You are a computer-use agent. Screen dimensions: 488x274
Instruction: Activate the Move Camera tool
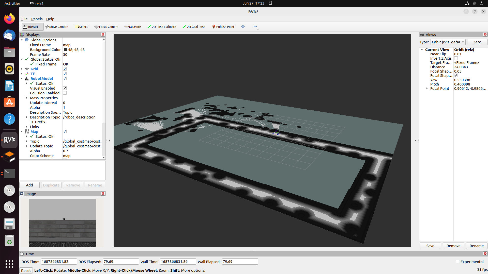click(x=56, y=27)
